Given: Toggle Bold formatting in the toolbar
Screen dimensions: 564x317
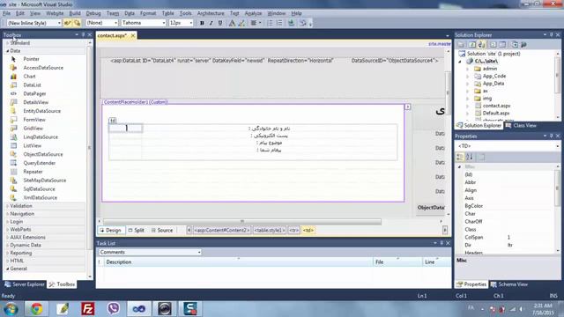Looking at the screenshot, I should 202,23.
